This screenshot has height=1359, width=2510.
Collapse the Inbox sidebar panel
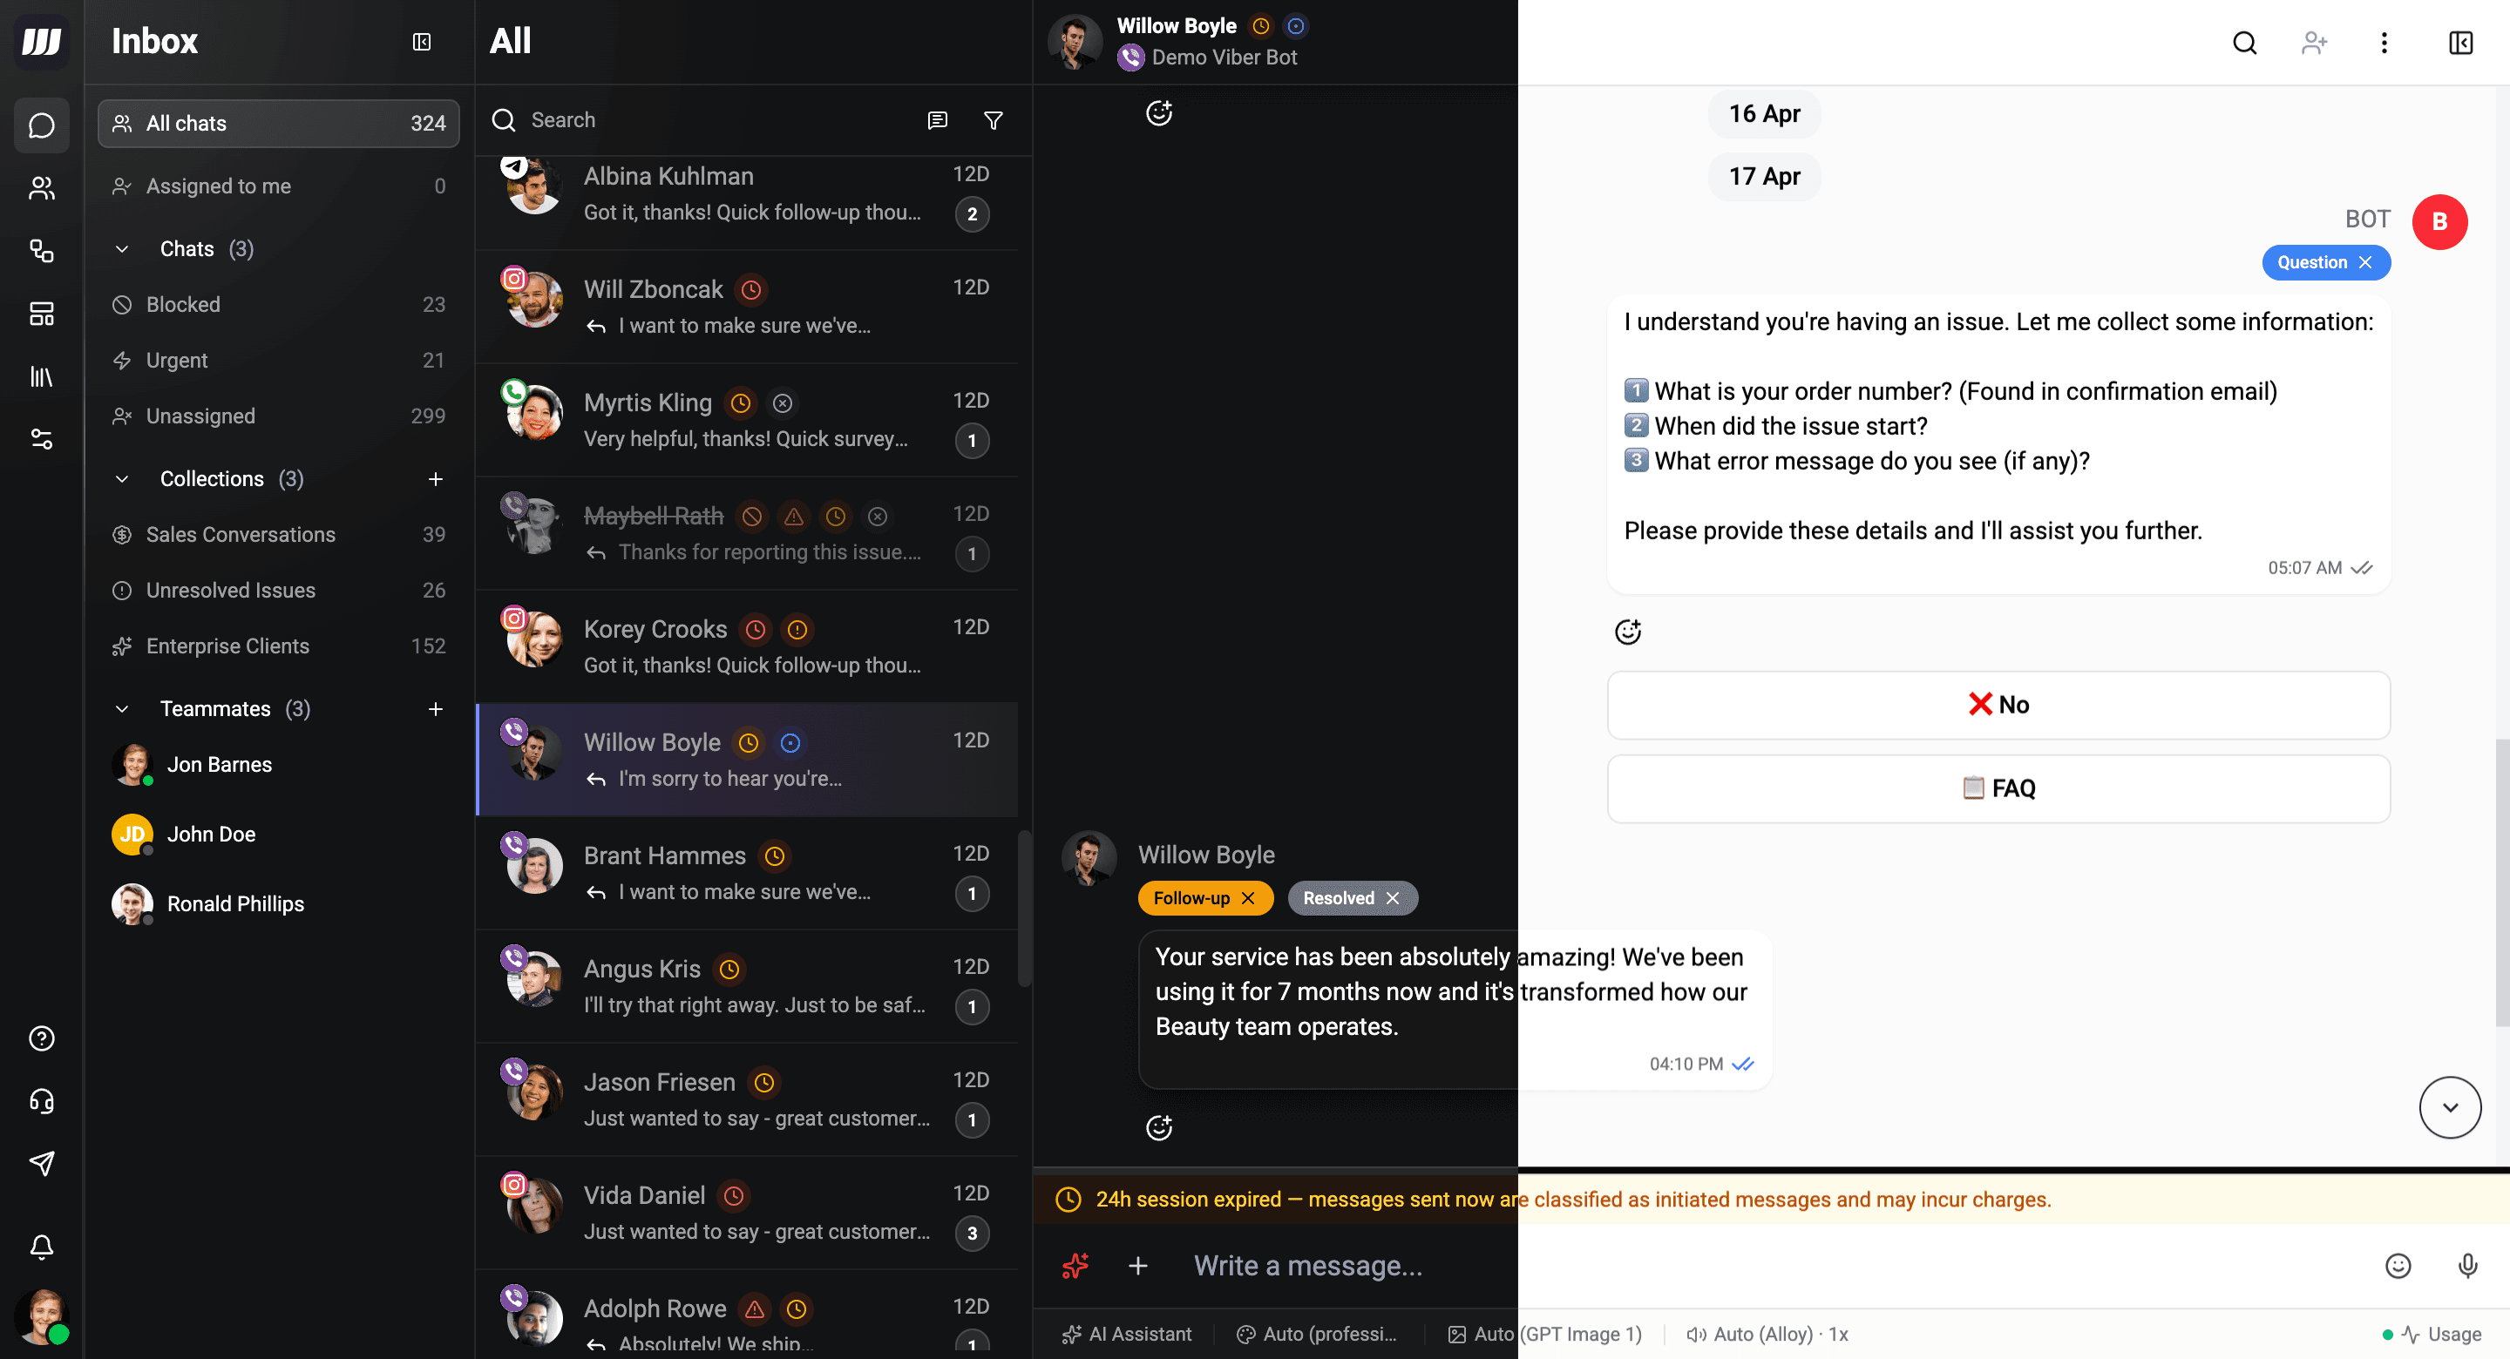pos(421,42)
